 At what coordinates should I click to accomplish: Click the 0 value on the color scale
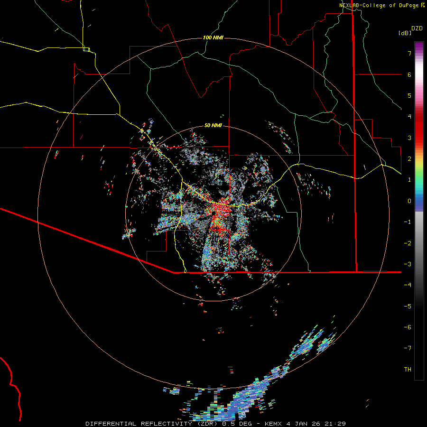point(409,201)
